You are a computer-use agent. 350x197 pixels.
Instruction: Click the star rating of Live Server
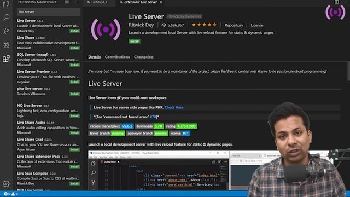point(204,25)
